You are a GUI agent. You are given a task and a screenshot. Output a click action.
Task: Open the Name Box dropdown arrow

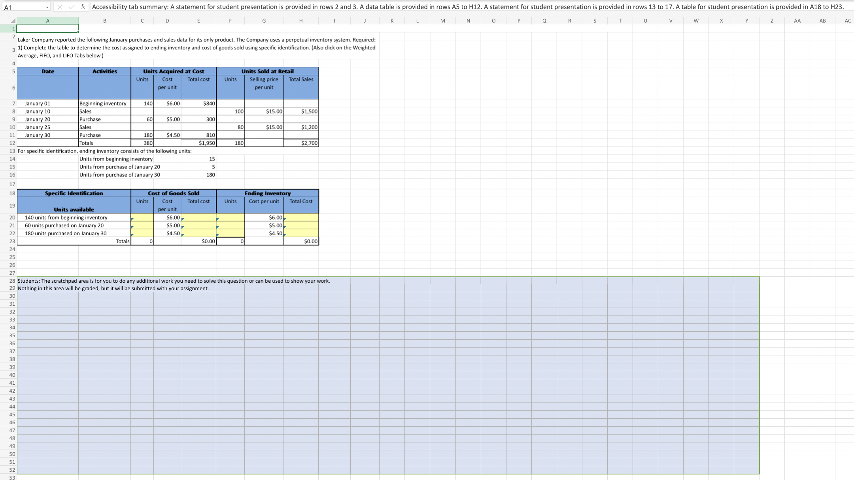tap(47, 7)
